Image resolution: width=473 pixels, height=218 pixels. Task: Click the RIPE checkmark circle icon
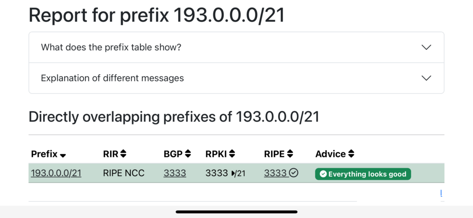(293, 173)
